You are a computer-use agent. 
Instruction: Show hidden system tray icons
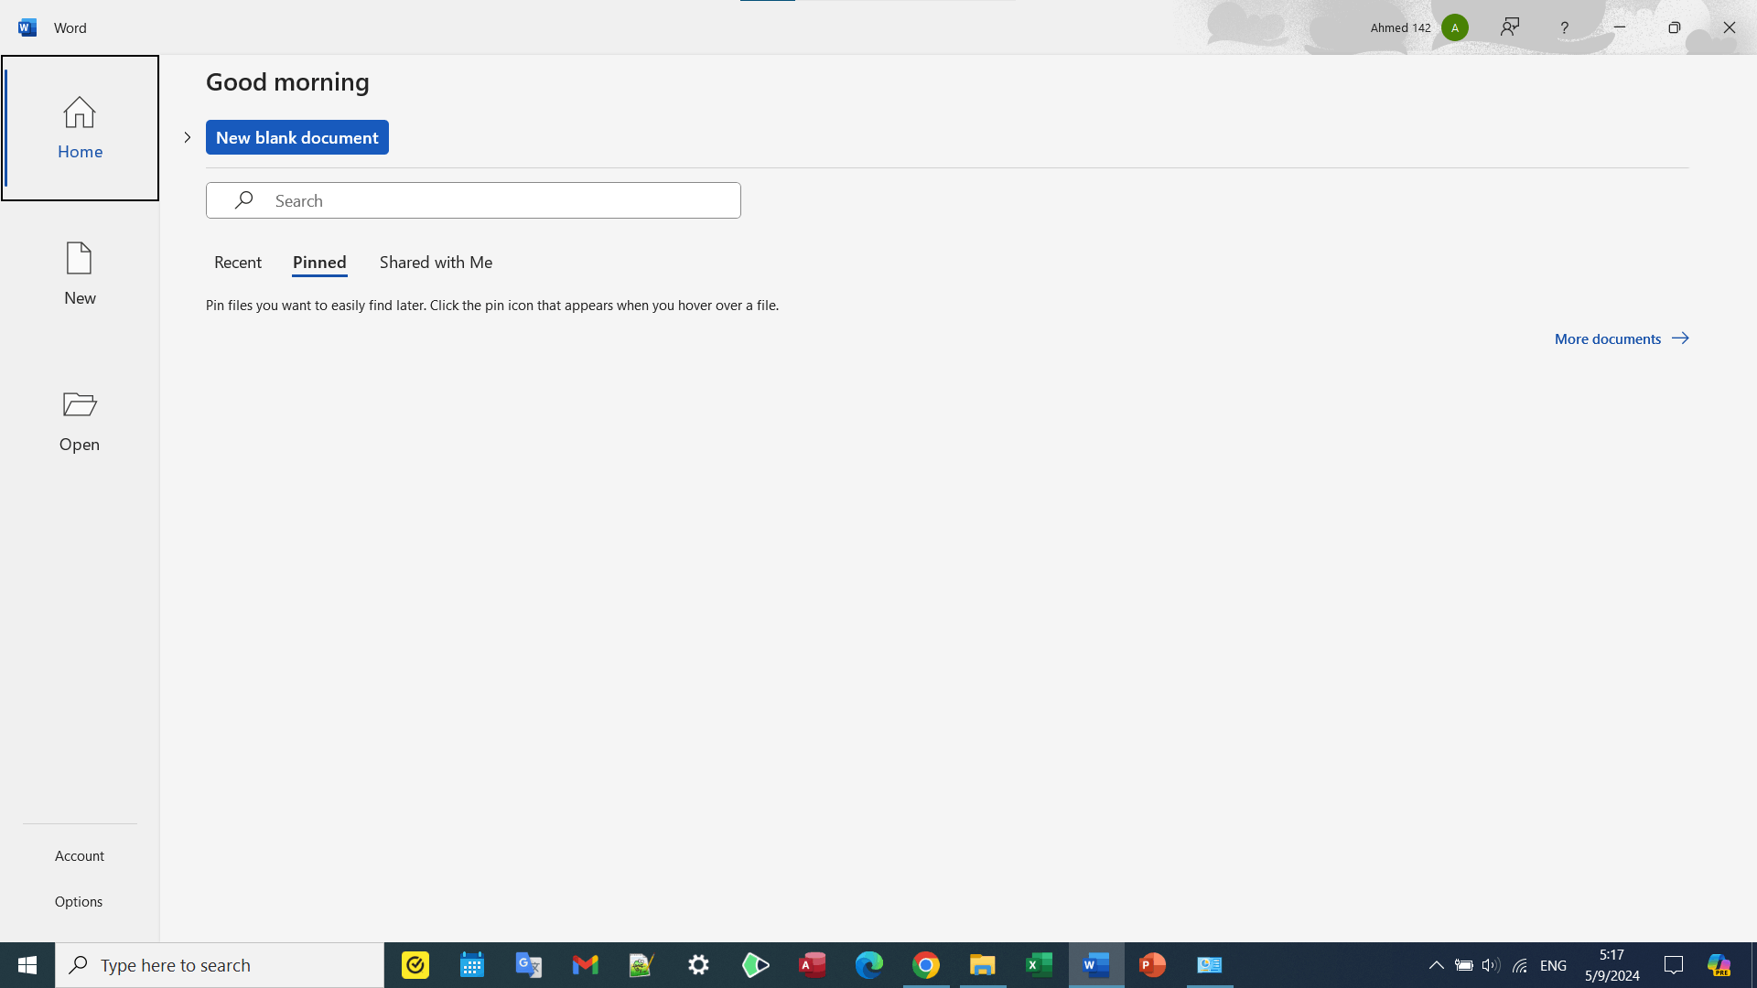point(1436,965)
